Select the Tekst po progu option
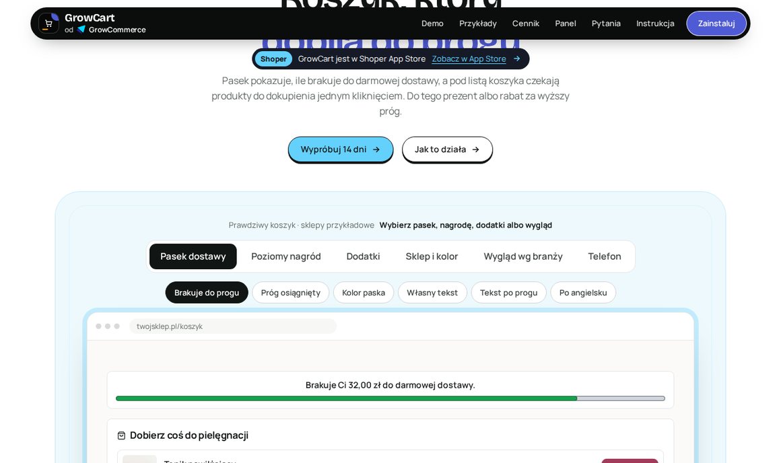 click(x=508, y=293)
